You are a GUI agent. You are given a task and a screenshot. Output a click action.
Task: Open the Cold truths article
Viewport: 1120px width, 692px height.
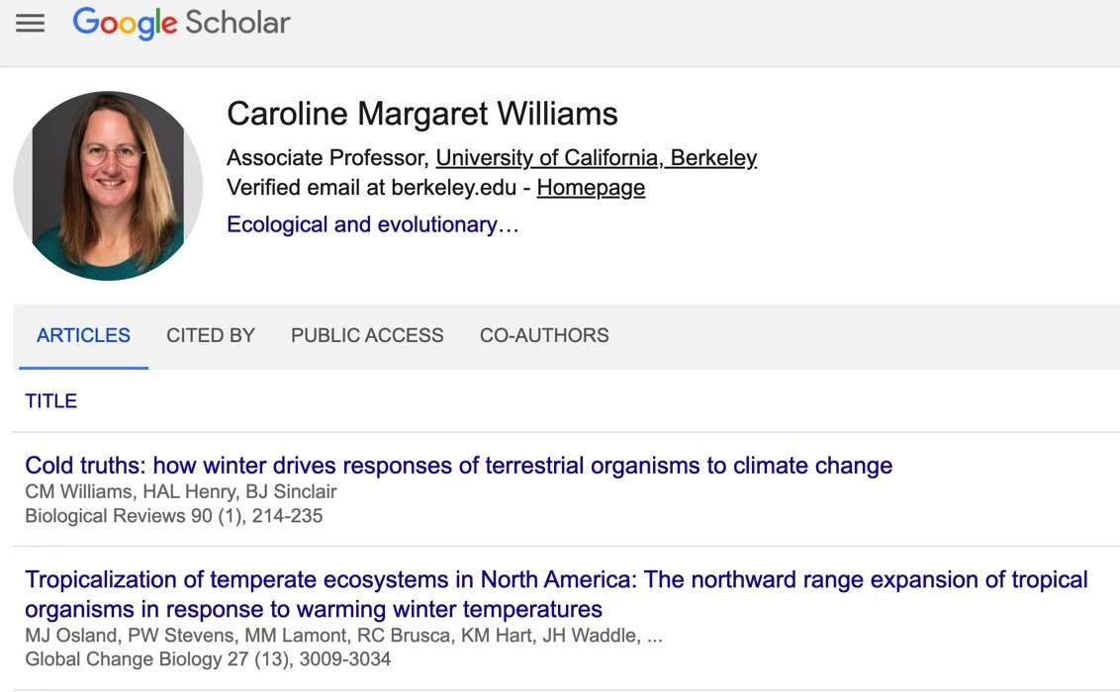point(458,466)
